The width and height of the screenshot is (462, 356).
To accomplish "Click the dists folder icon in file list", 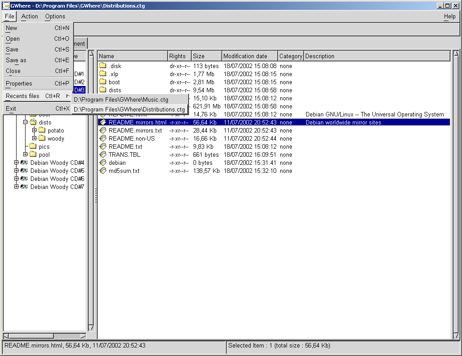I will tap(103, 90).
